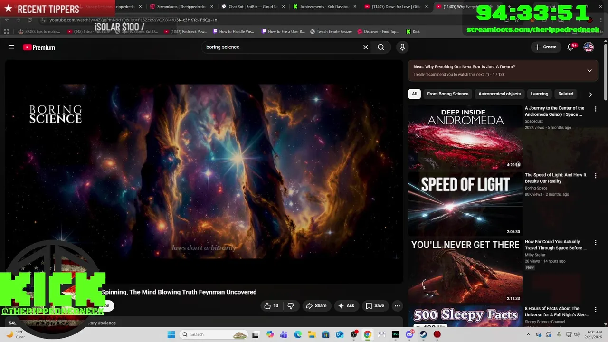Screen dimensions: 608x342
Task: Open Discord from the taskbar
Action: coord(409,334)
